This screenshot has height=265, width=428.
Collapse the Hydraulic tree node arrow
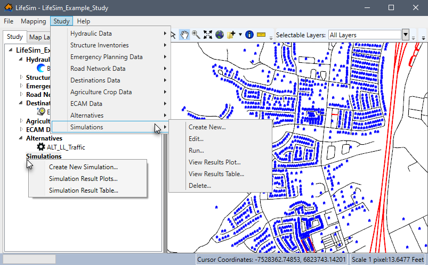click(21, 59)
